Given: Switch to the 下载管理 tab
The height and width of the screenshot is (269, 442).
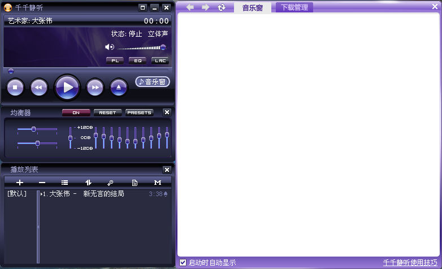Looking at the screenshot, I should click(294, 7).
